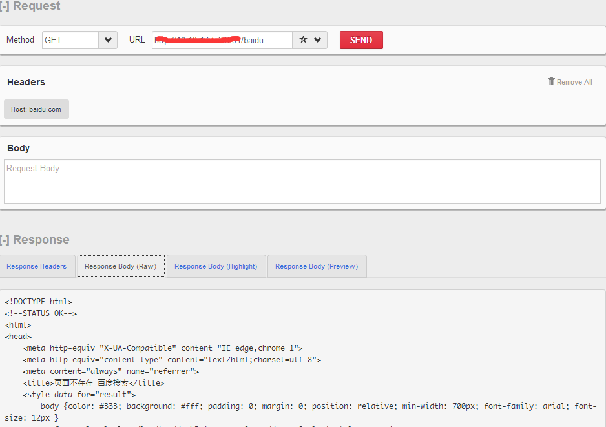The height and width of the screenshot is (427, 606).
Task: Click the URL input field
Action: point(222,40)
